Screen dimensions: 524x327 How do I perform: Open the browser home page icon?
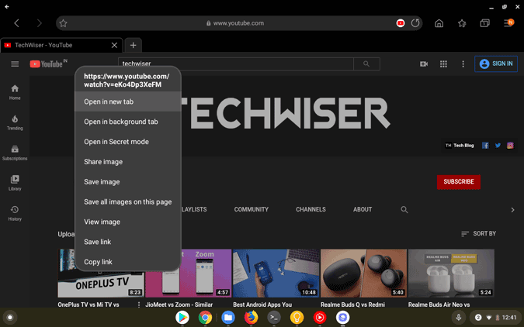(x=439, y=23)
